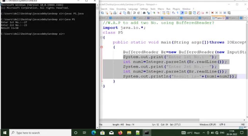
Task: Close the P5.java tab using red X
Action: pos(224,18)
